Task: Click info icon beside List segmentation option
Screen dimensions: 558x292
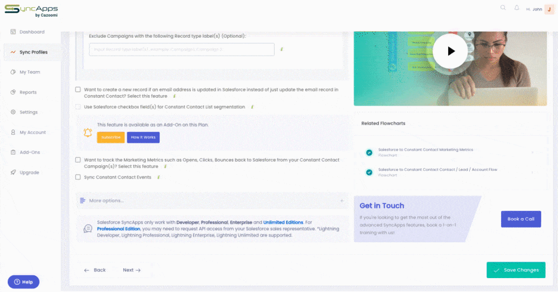Action: pos(252,107)
